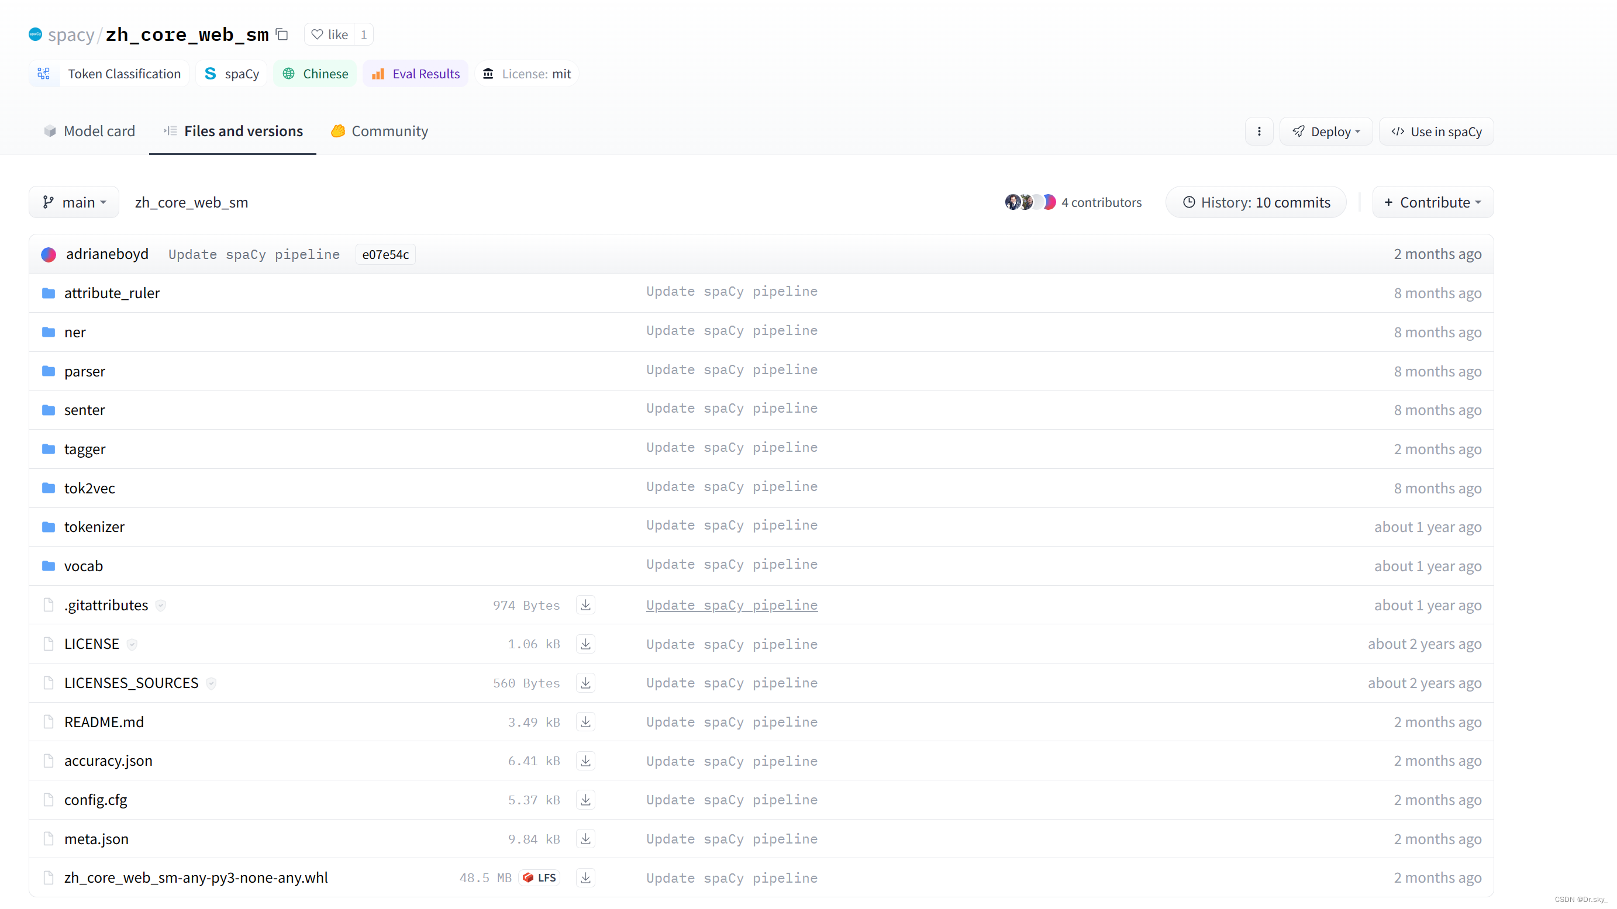Viewport: 1617px width, 909px height.
Task: Copy the model name with copy icon
Action: tap(282, 34)
